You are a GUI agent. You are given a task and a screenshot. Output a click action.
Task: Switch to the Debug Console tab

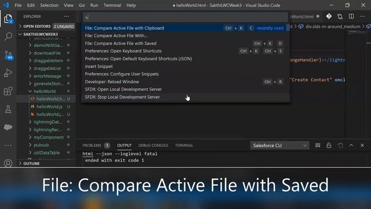[153, 145]
